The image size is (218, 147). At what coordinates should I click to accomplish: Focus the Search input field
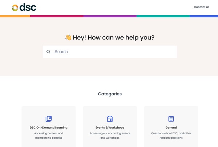(110, 52)
